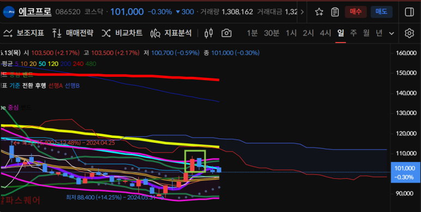Click the opening price 시 103,500 value
This screenshot has height=212, width=421.
[56, 53]
